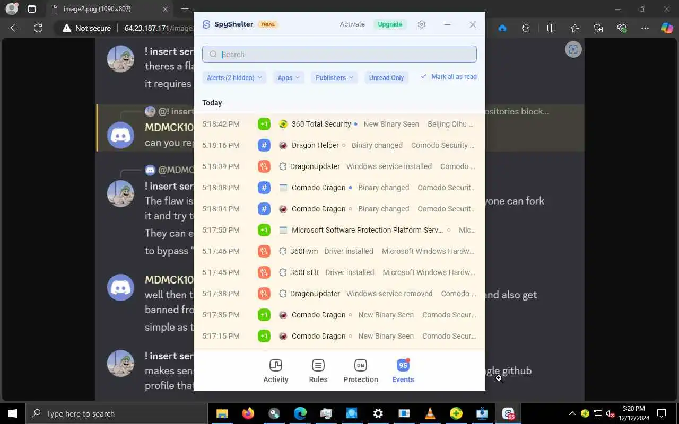Open the Copilot icon in the browser
Viewport: 679px width, 424px height.
click(667, 28)
